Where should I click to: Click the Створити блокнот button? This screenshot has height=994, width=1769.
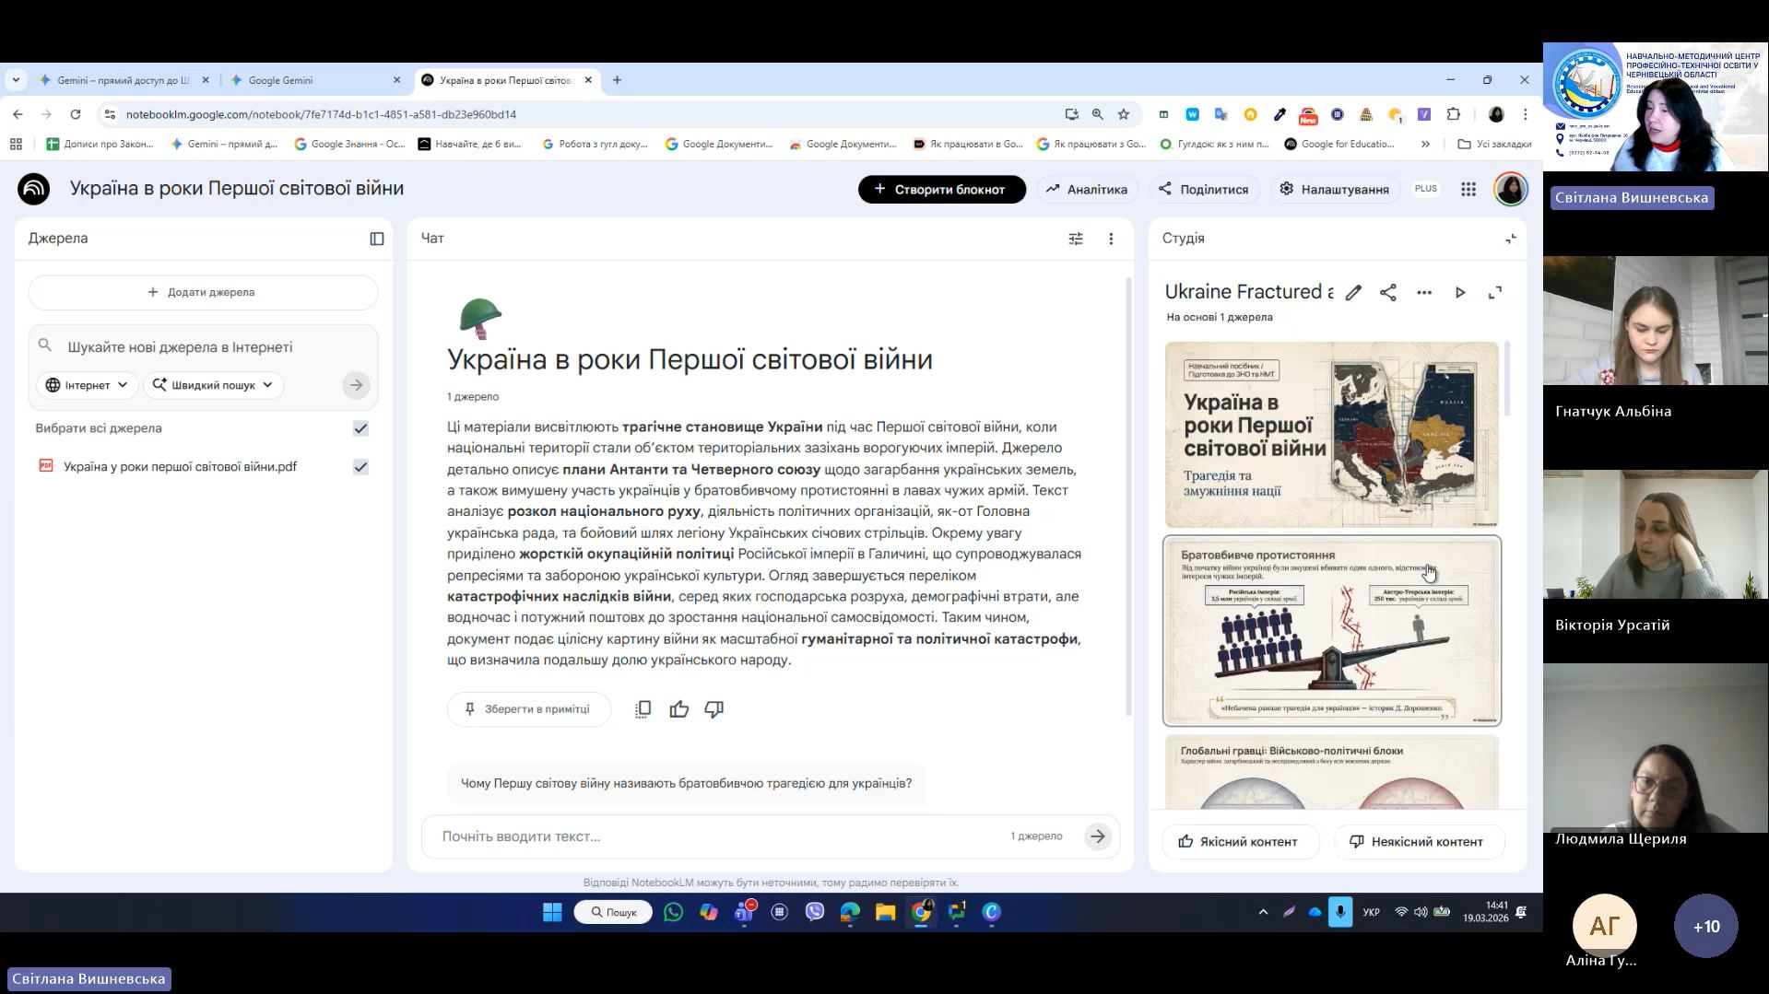(x=941, y=189)
